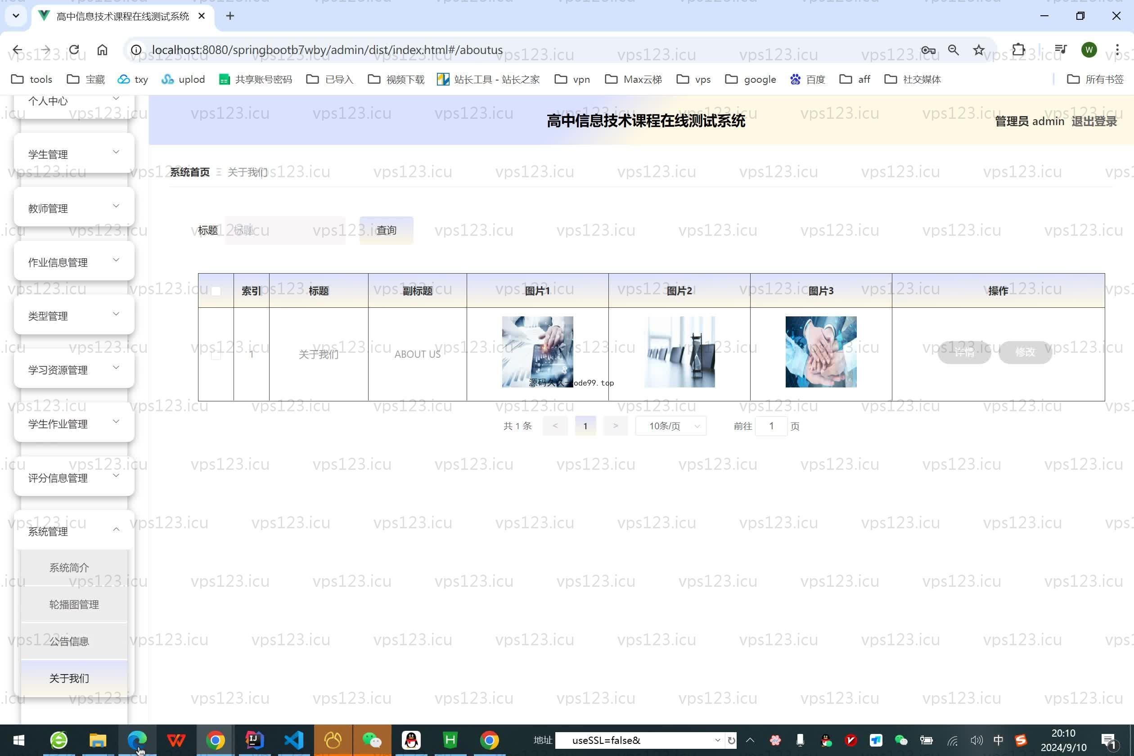The height and width of the screenshot is (756, 1134).
Task: Open the WPS icon in taskbar
Action: (x=176, y=740)
